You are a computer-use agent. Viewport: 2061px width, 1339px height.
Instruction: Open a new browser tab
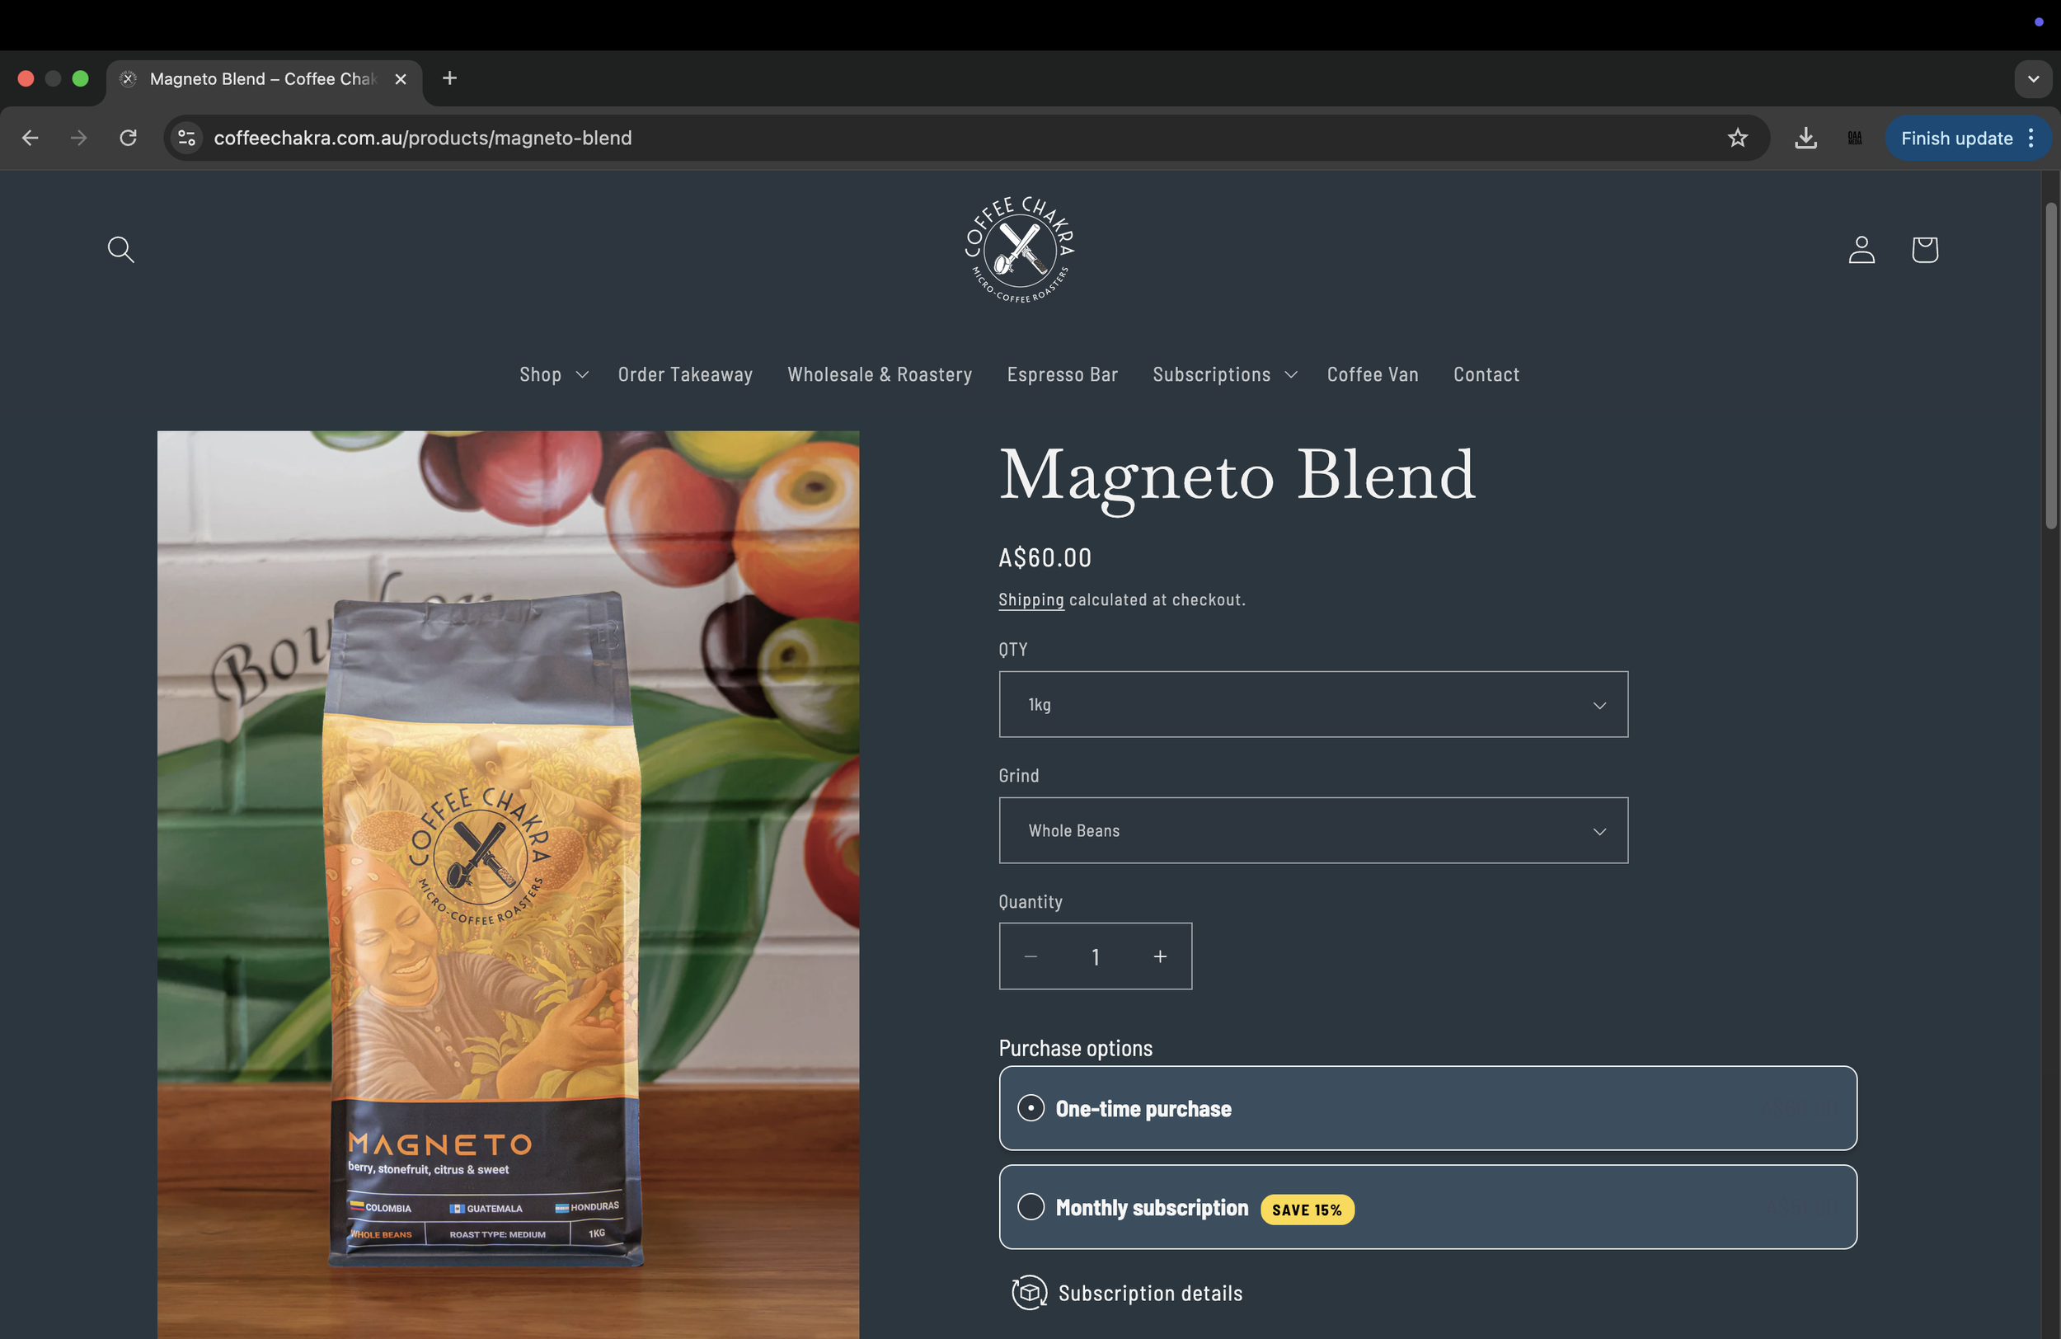449,79
